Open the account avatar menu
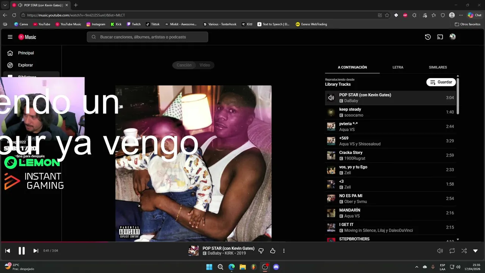Image resolution: width=485 pixels, height=273 pixels. pos(452,37)
